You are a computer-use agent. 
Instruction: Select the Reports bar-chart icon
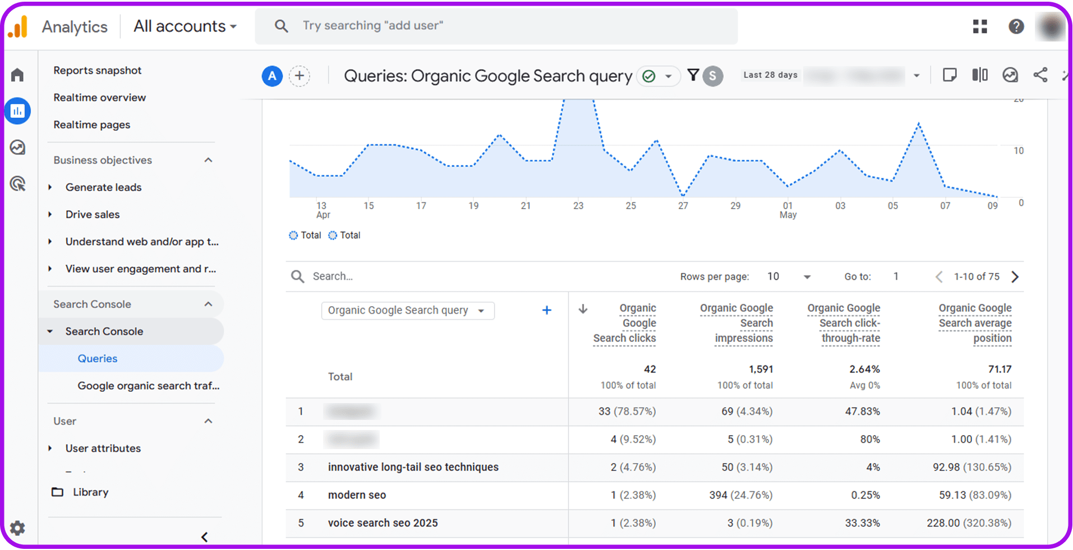click(x=17, y=111)
